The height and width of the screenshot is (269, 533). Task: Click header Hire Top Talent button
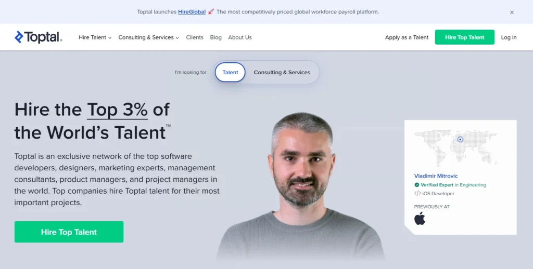(465, 37)
